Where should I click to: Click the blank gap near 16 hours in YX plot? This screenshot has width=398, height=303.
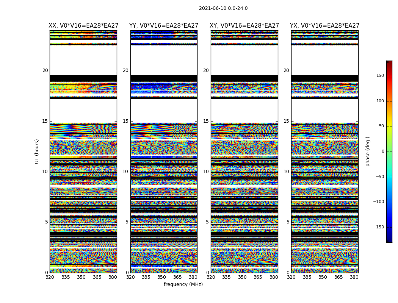point(324,110)
